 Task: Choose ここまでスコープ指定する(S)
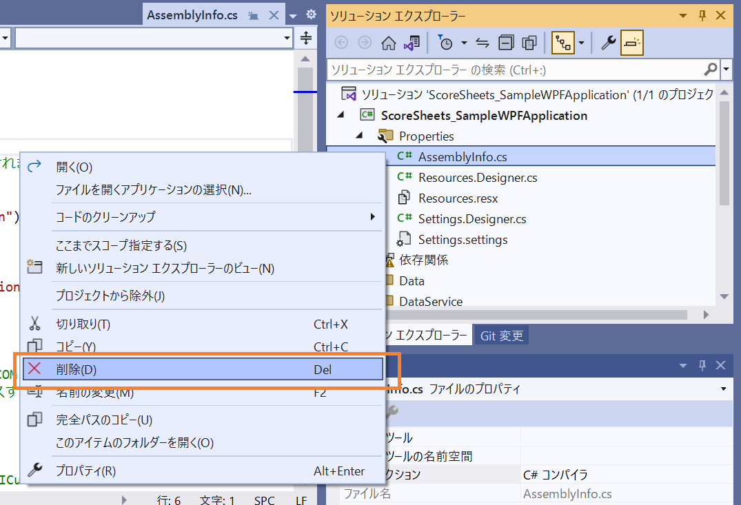[x=202, y=246]
